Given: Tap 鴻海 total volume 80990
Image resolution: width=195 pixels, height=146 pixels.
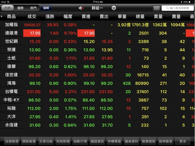Looking at the screenshot, I should tap(142, 83).
